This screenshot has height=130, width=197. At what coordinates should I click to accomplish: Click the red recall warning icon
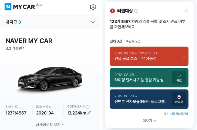point(112,11)
